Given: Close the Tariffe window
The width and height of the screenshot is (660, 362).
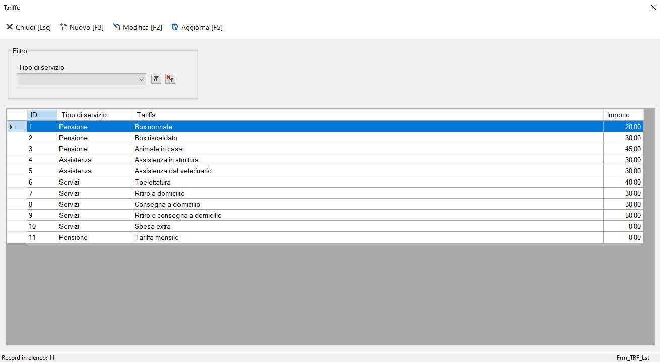Looking at the screenshot, I should coord(653,7).
